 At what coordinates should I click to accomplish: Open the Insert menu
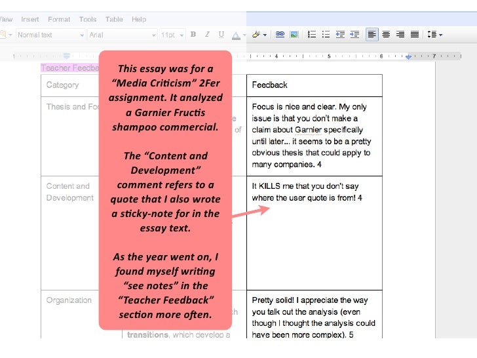(30, 19)
